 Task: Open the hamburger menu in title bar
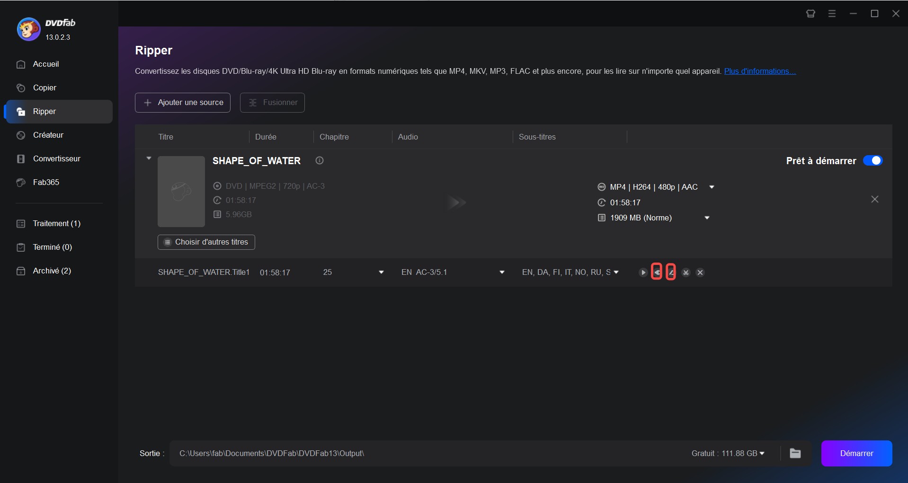pyautogui.click(x=832, y=14)
